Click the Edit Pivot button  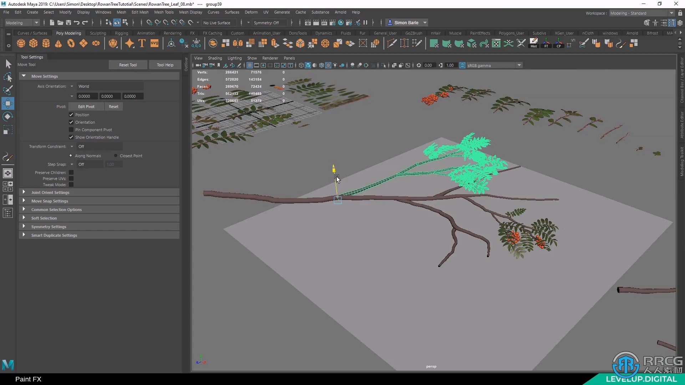pos(86,106)
